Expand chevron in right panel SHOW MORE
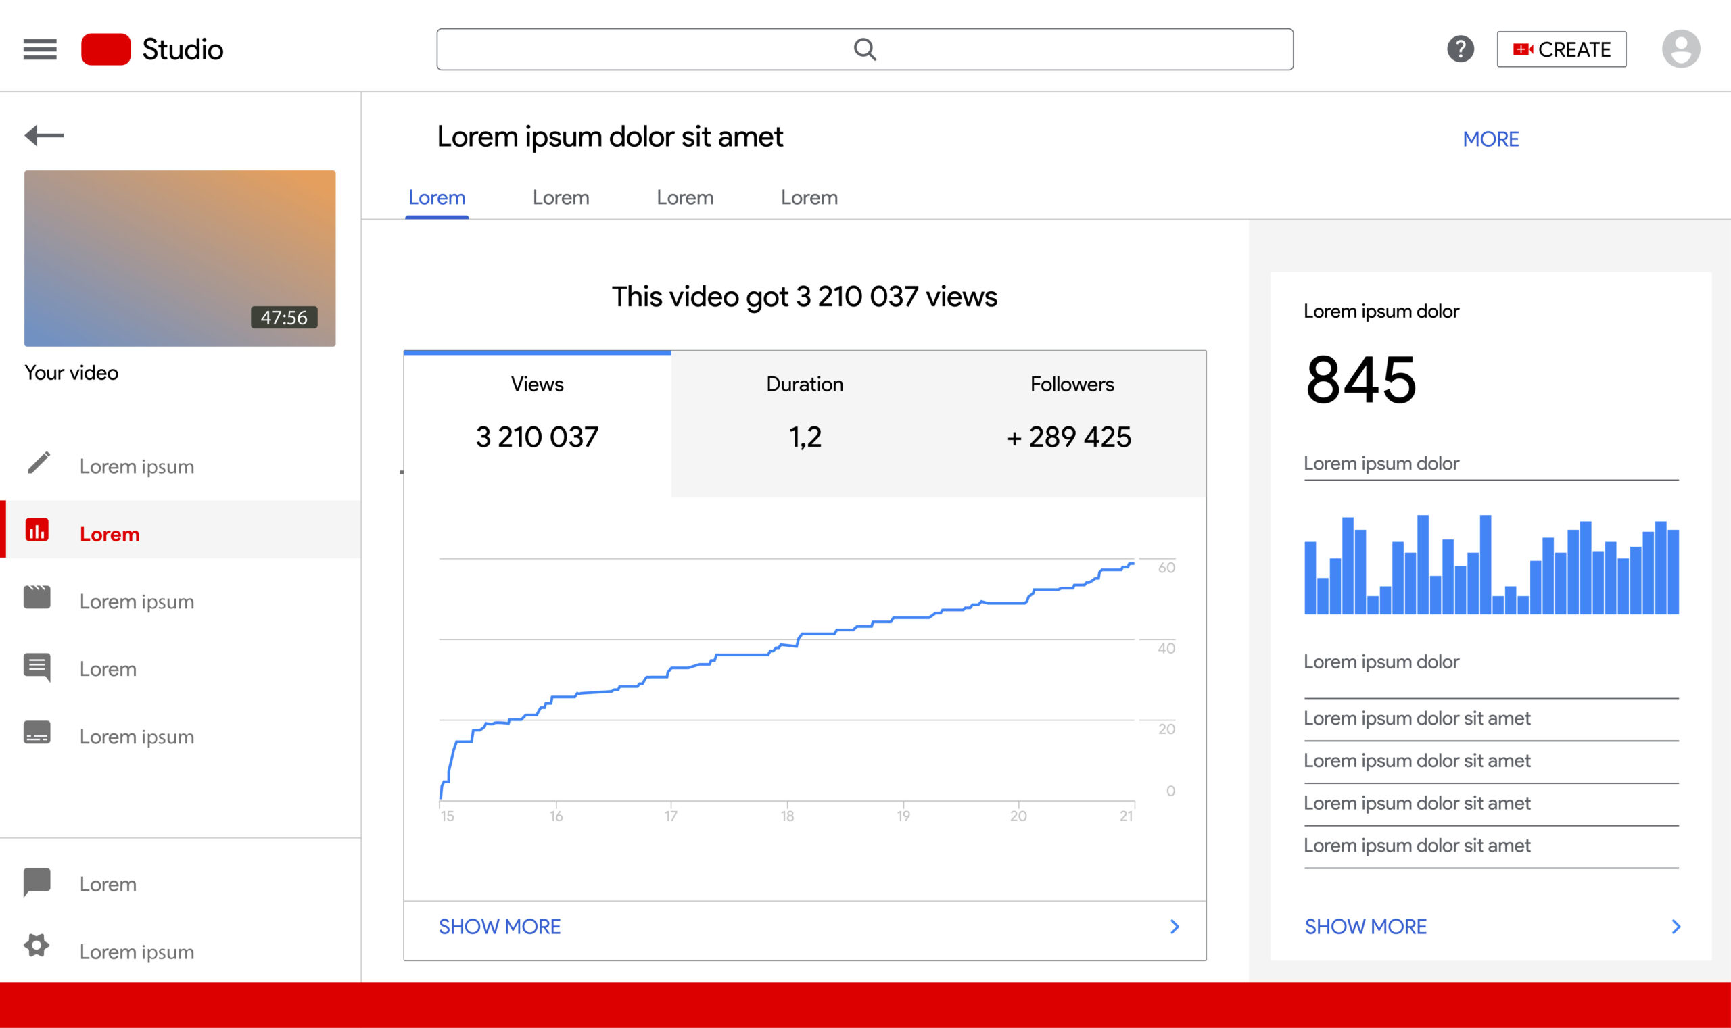The height and width of the screenshot is (1028, 1731). click(x=1676, y=927)
